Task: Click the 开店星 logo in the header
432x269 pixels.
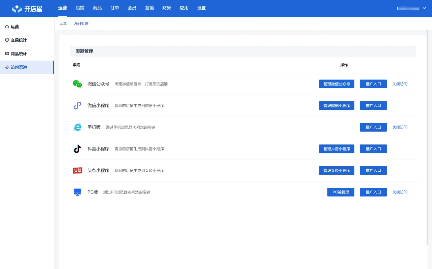Action: coord(27,9)
